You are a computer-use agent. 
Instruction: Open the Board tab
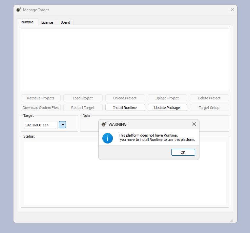click(65, 22)
